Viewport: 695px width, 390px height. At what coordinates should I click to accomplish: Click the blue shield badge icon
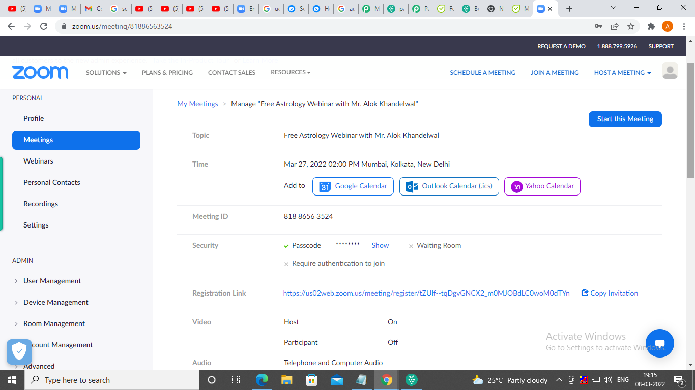(x=19, y=351)
